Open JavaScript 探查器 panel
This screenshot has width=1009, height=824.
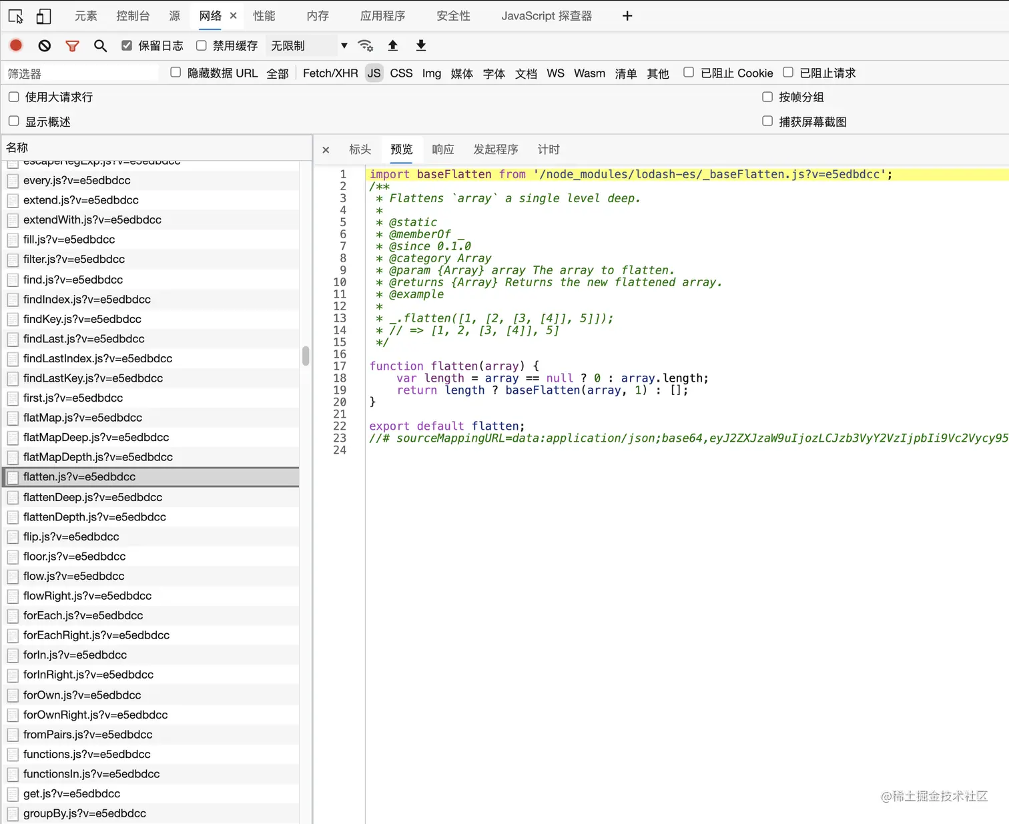(547, 15)
